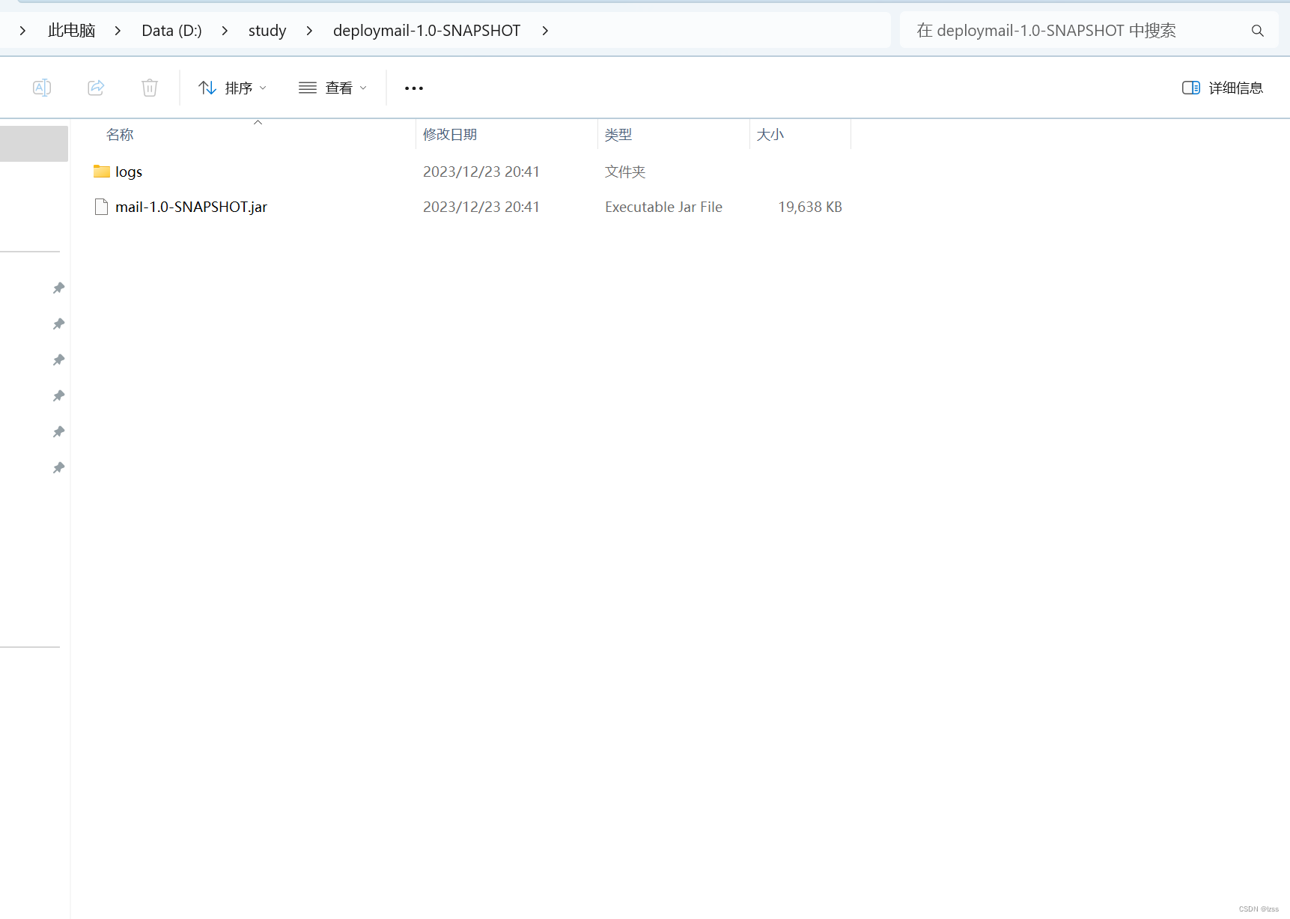This screenshot has height=919, width=1290.
Task: Open the three-dot more options menu
Action: [414, 88]
